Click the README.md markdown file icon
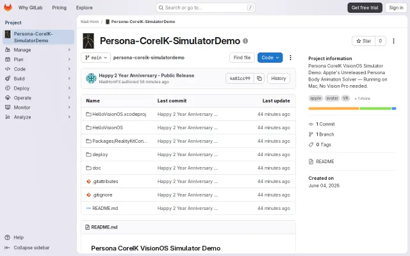The width and height of the screenshot is (410, 256). [x=88, y=208]
